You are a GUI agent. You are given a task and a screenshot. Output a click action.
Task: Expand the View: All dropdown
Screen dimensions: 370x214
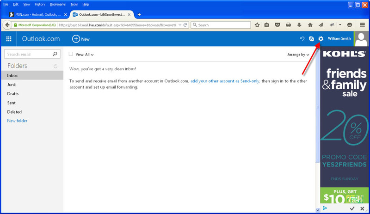[x=85, y=55]
